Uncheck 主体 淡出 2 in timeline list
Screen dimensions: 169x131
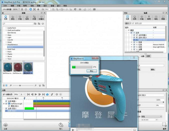pos(6,108)
